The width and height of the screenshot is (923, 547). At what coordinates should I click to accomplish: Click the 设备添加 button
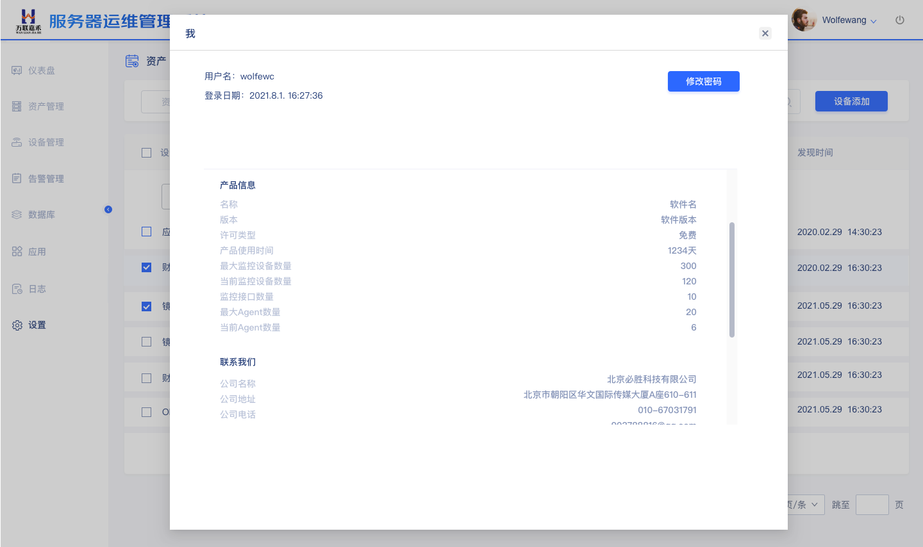[851, 101]
